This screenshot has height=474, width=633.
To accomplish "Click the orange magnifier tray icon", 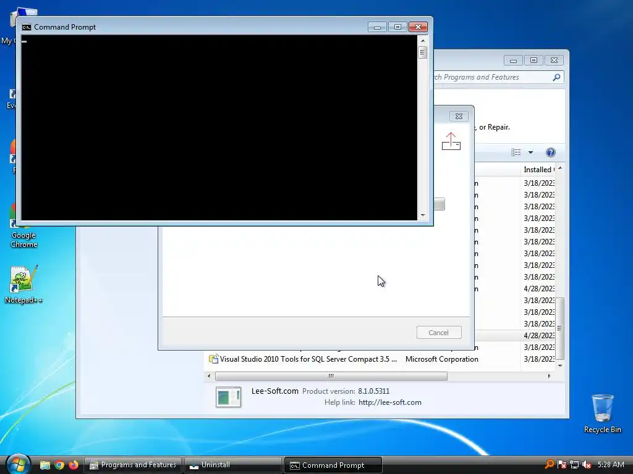I will tap(549, 465).
